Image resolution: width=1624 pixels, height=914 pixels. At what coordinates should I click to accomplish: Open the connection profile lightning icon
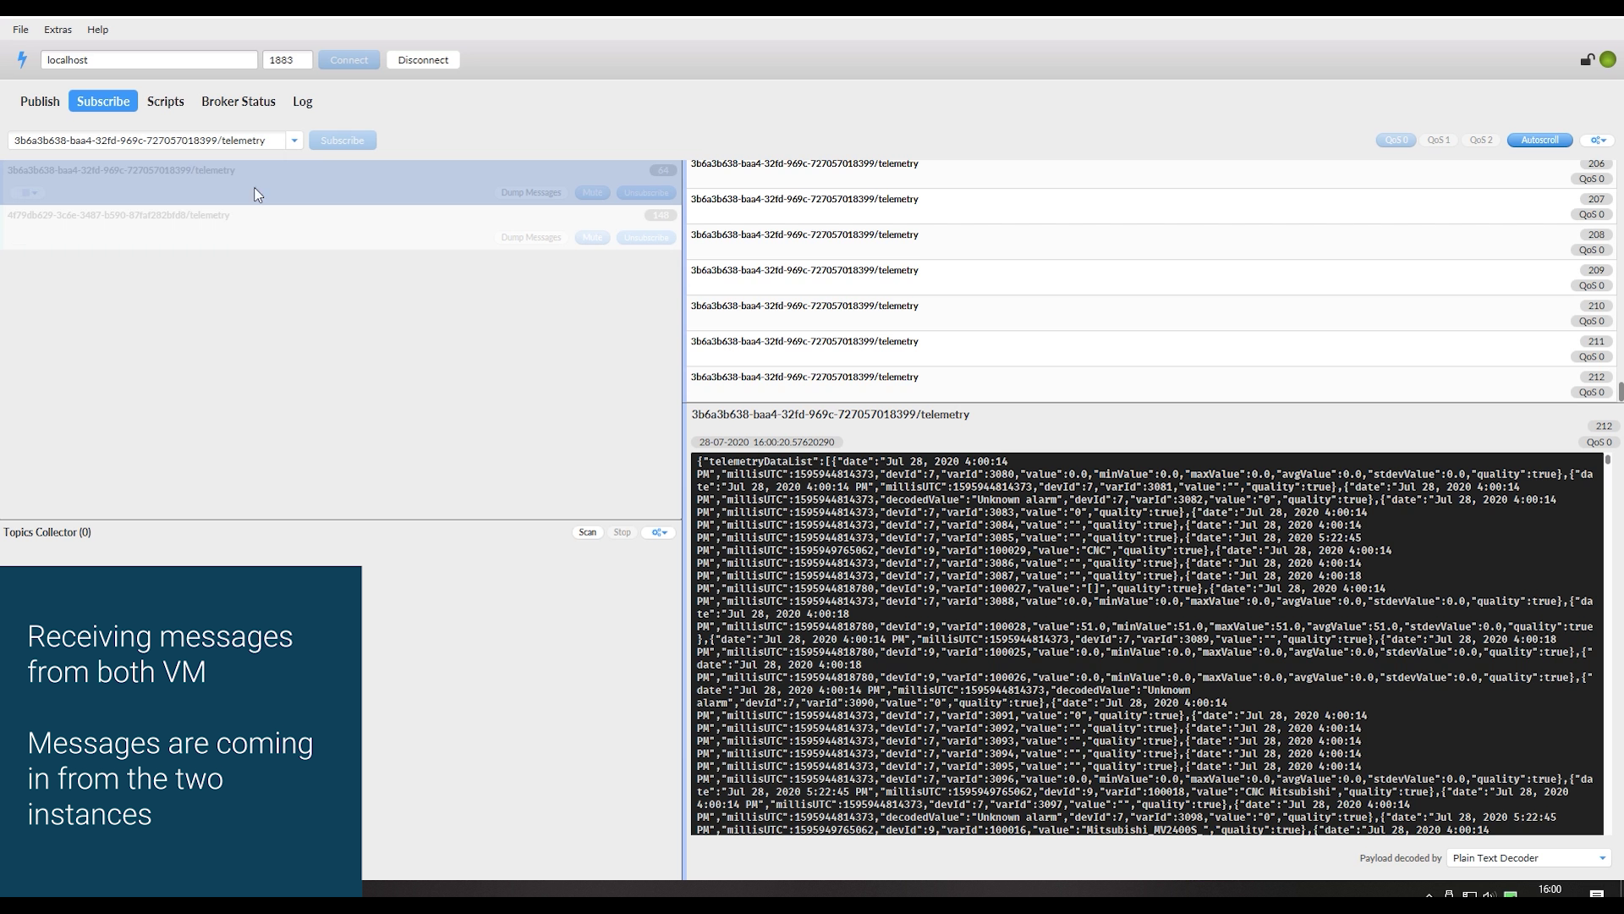[22, 60]
